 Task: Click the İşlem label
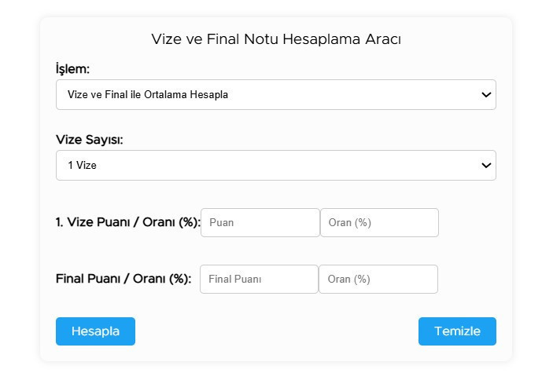[x=72, y=68]
